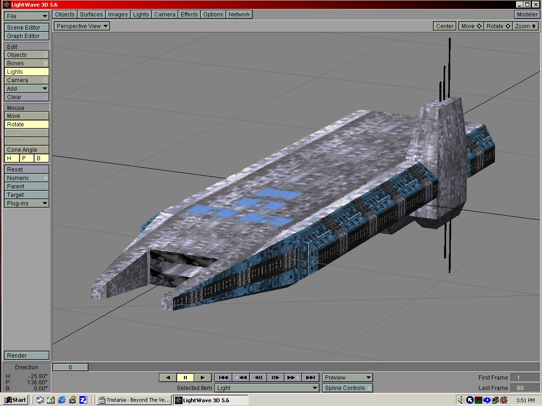This screenshot has width=542, height=406.
Task: Open the Effects menu
Action: pyautogui.click(x=189, y=15)
